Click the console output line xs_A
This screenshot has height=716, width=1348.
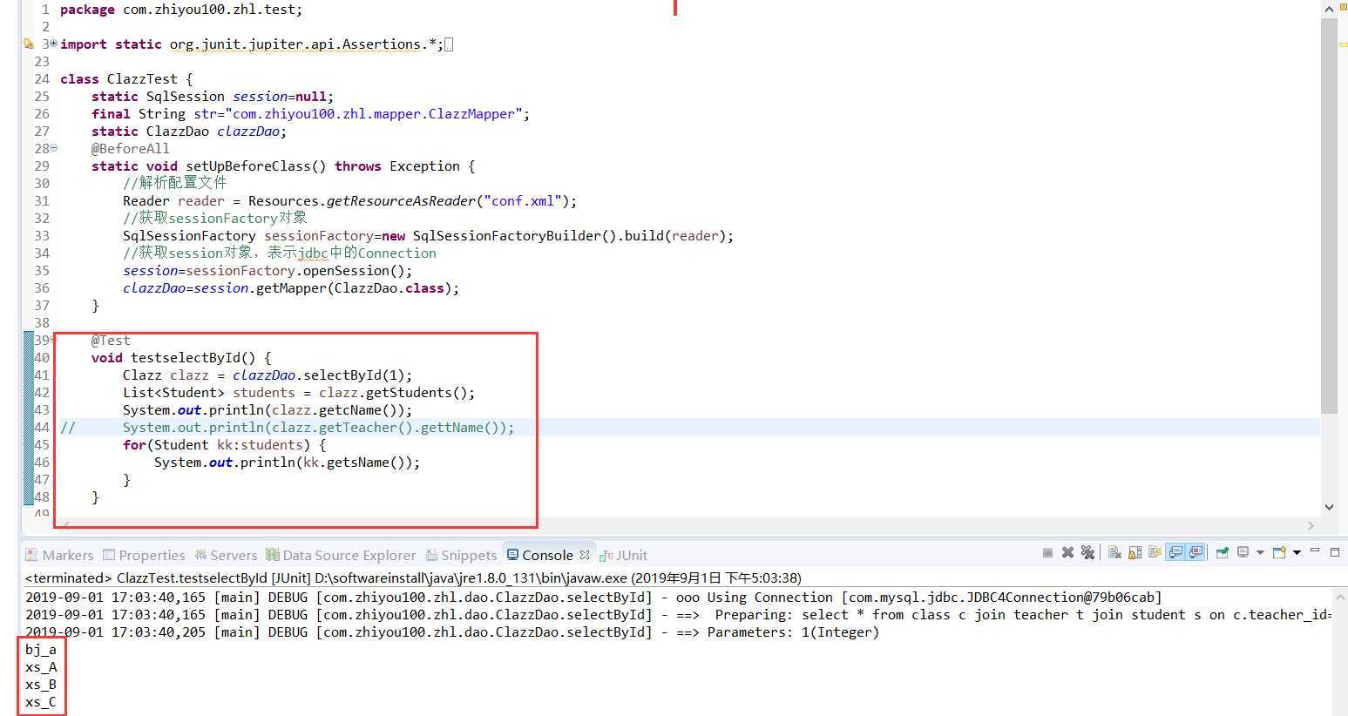[x=40, y=666]
